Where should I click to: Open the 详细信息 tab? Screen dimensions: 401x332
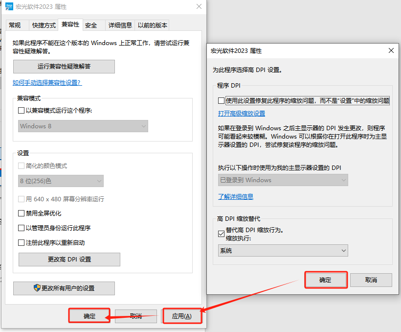120,25
